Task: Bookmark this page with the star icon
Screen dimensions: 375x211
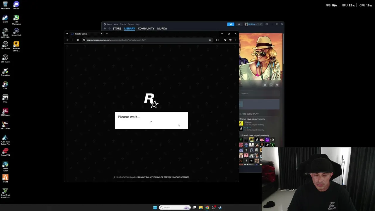Action: (x=210, y=40)
